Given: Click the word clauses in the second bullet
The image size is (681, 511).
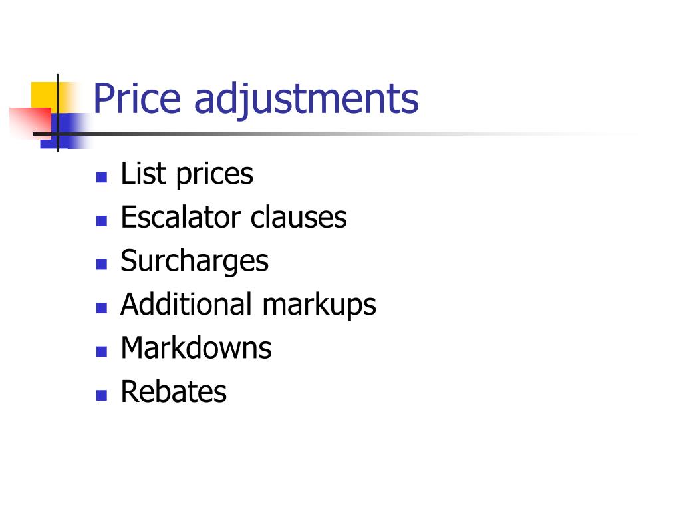Looking at the screenshot, I should [299, 216].
